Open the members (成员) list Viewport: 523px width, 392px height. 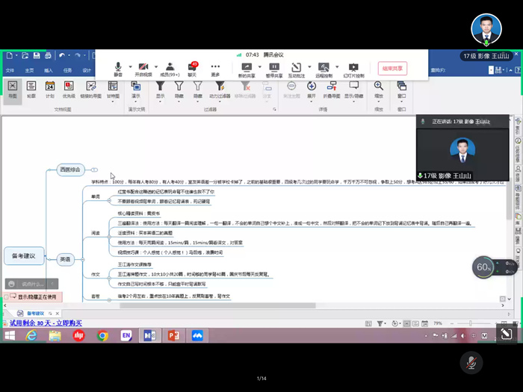[170, 66]
